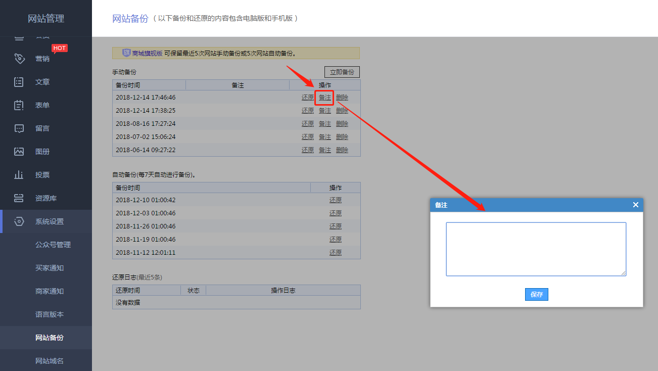Click the 状态 column header
The width and height of the screenshot is (658, 371).
pos(194,291)
